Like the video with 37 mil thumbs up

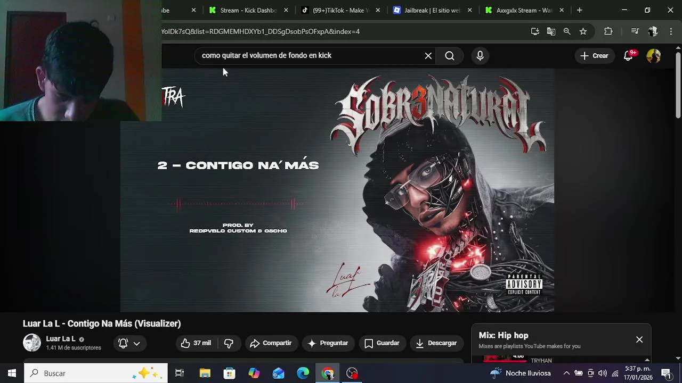196,343
